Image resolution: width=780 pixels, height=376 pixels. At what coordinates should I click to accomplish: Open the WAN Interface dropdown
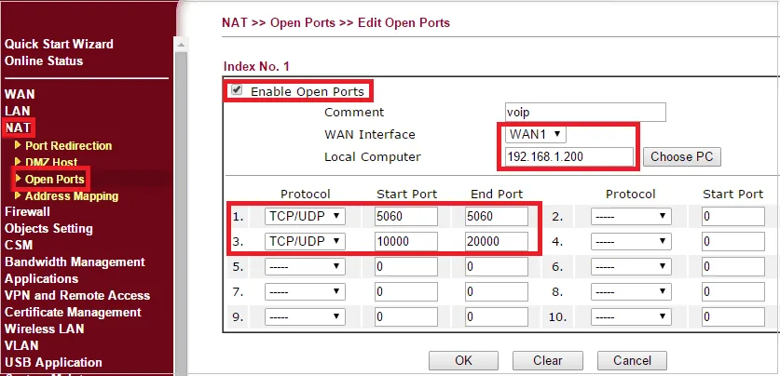pos(535,134)
